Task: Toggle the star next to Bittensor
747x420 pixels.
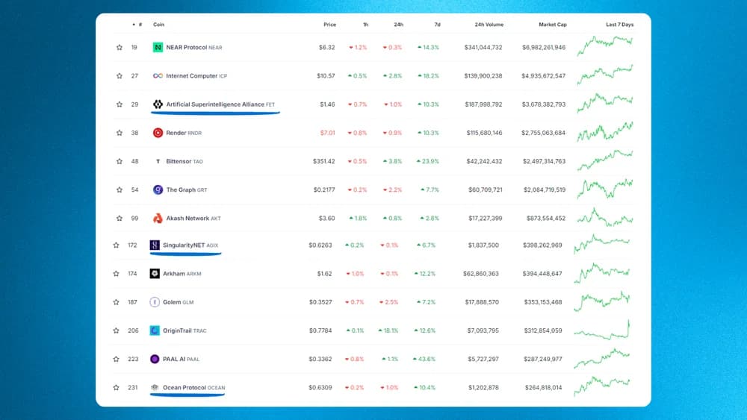Action: click(119, 162)
